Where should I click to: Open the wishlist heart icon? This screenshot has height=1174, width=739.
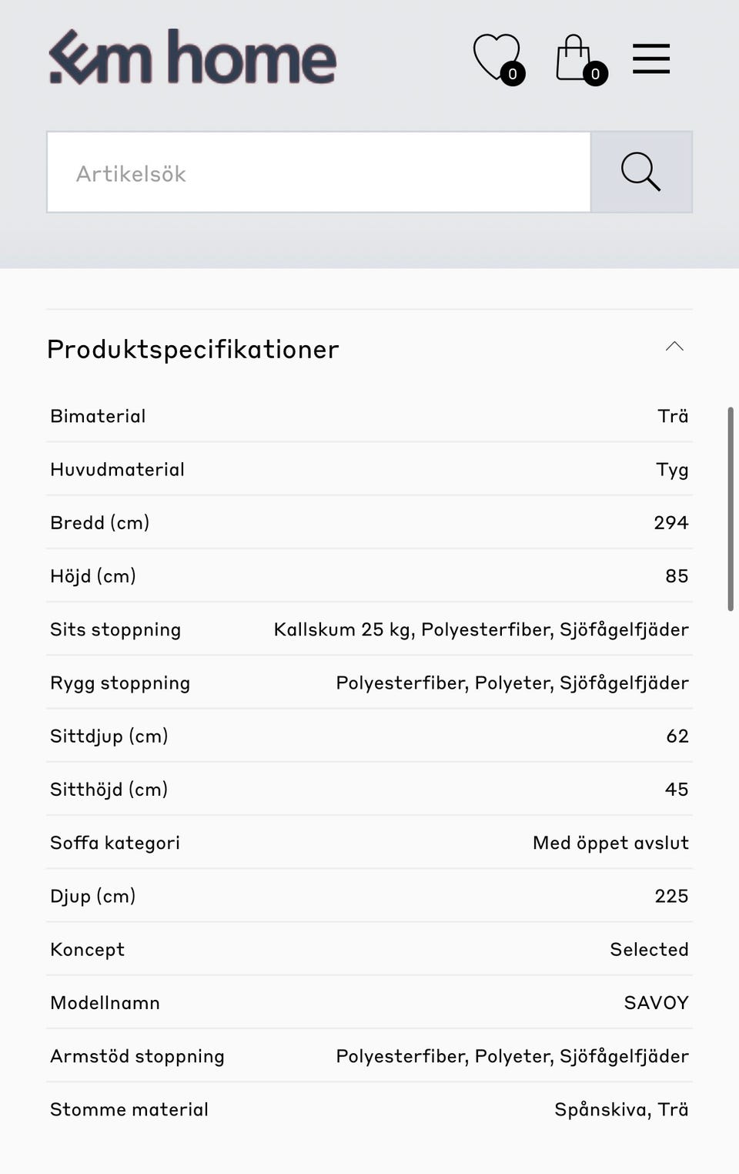[x=498, y=59]
